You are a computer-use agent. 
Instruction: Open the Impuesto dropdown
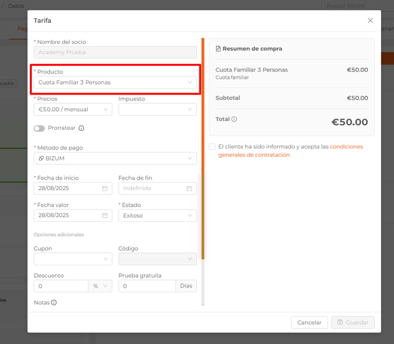click(157, 109)
